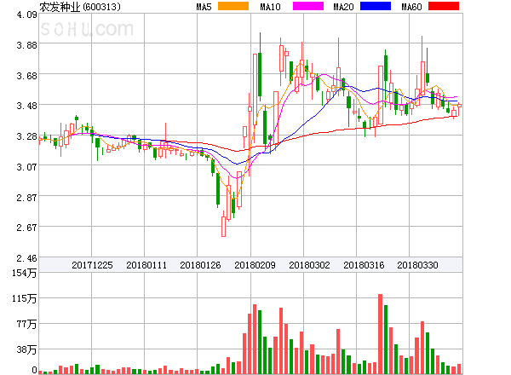
Task: Click the MA5 legend label
Action: coord(204,7)
